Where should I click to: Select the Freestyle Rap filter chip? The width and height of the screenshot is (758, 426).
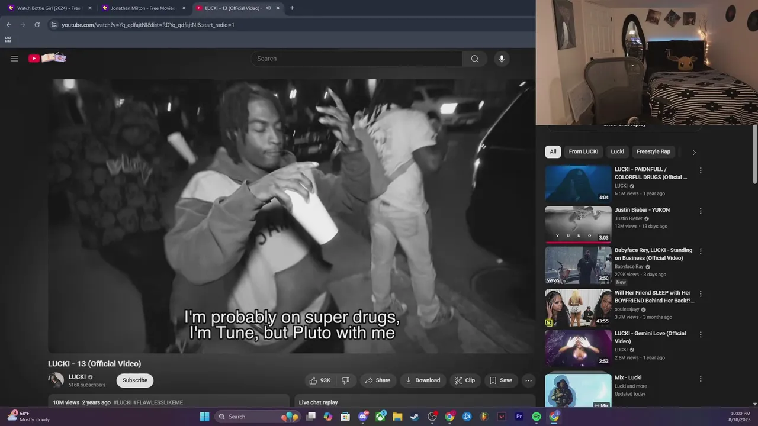653,151
